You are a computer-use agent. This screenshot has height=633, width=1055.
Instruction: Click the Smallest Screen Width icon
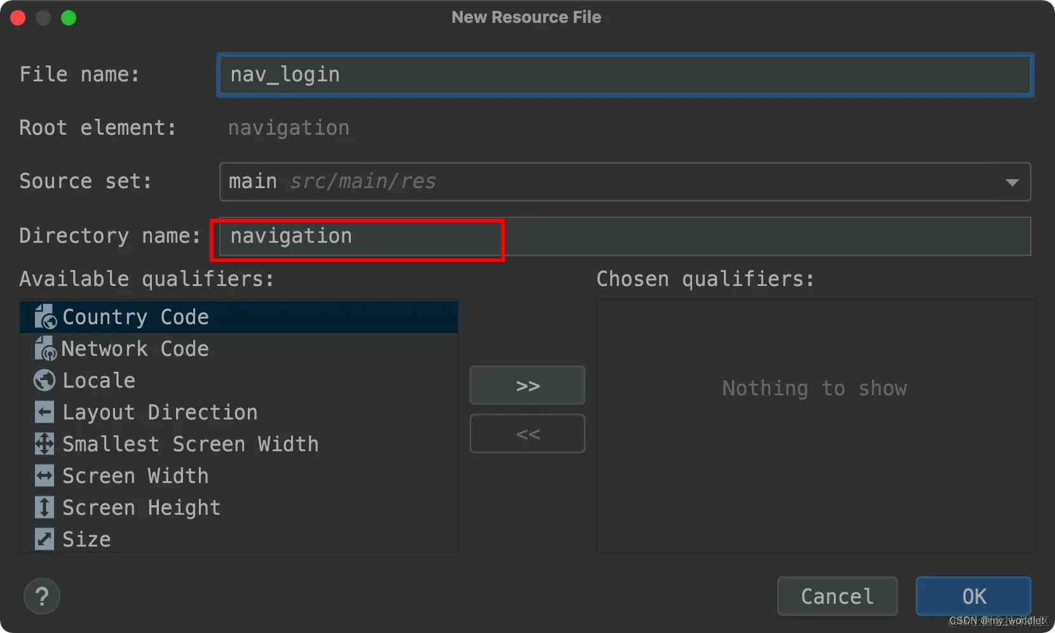pos(44,444)
